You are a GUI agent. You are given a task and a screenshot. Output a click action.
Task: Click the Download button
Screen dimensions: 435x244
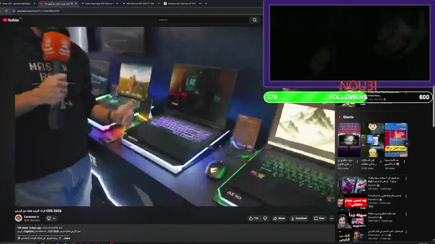point(299,219)
